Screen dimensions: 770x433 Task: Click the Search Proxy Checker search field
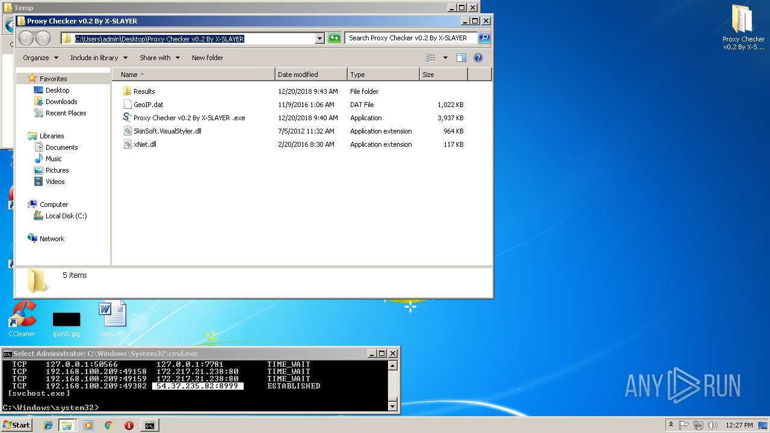click(x=411, y=38)
